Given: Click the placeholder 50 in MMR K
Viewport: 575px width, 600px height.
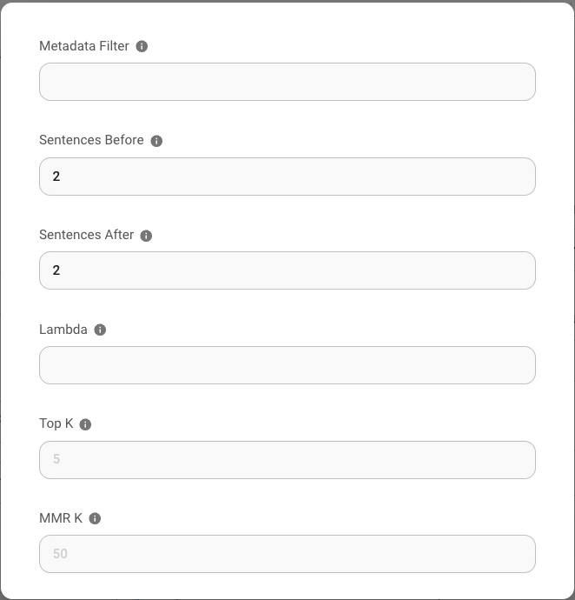Looking at the screenshot, I should (60, 554).
